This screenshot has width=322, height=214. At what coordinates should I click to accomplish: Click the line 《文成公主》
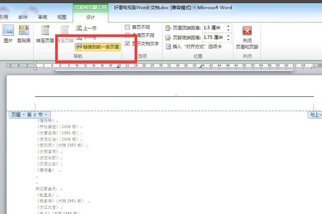coord(49,164)
